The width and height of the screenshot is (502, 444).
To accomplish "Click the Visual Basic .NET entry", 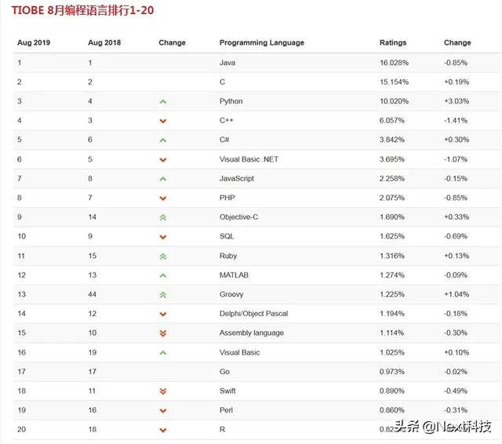I will click(249, 159).
